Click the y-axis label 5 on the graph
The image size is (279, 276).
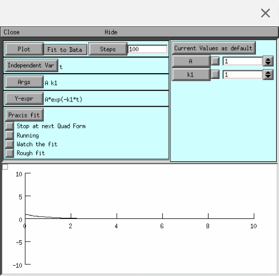(21, 197)
